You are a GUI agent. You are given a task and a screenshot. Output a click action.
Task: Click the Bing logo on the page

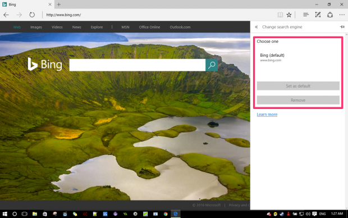coord(45,64)
